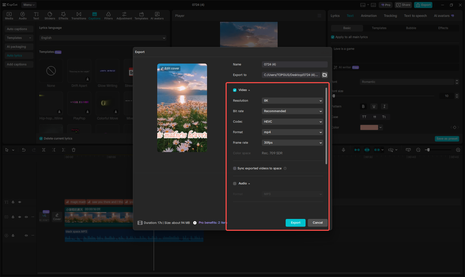This screenshot has height=277, width=465.
Task: Switch to the Animation tab
Action: pyautogui.click(x=369, y=16)
